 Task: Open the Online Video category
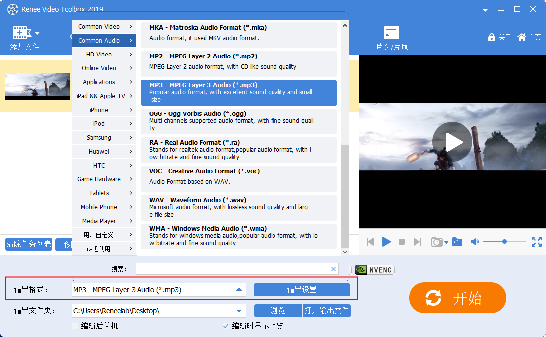pos(104,68)
